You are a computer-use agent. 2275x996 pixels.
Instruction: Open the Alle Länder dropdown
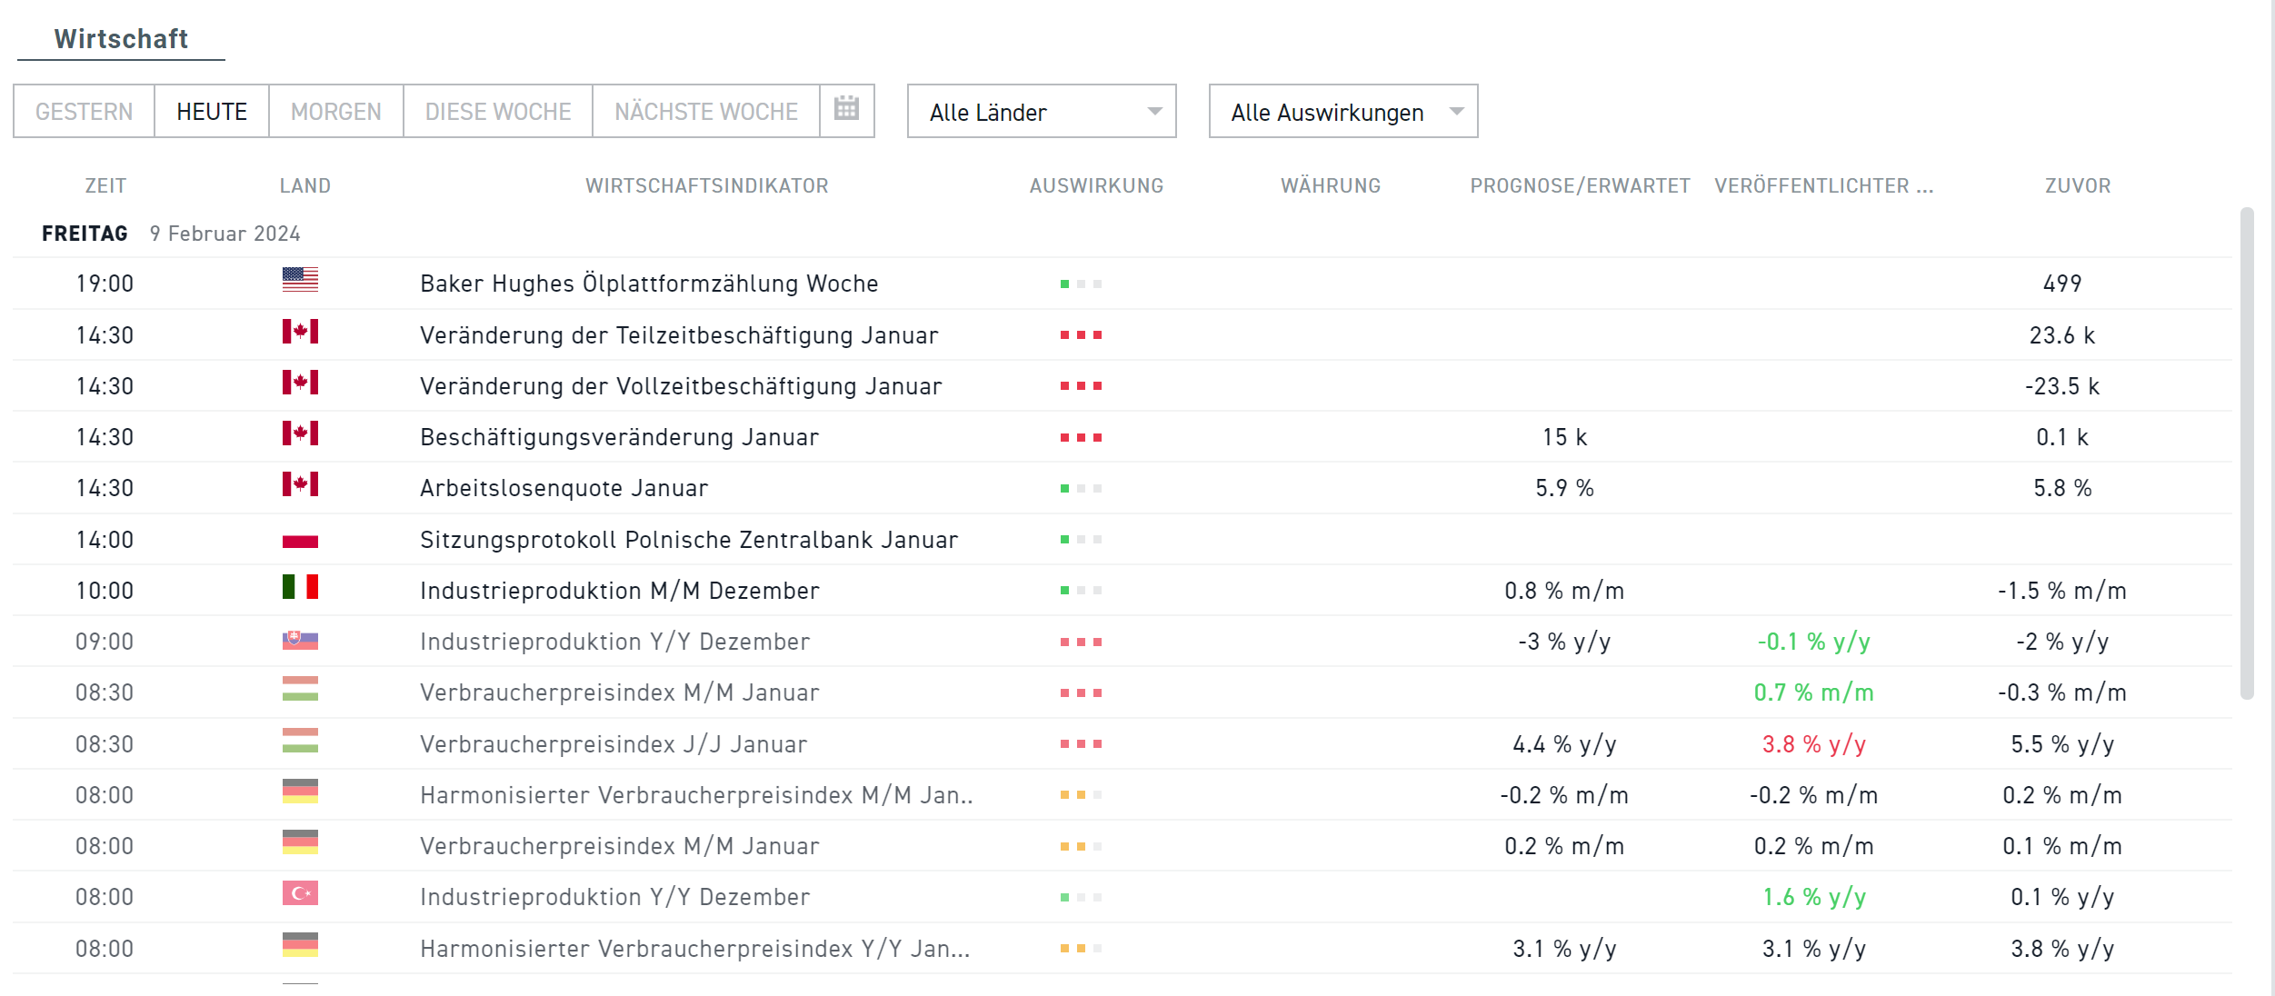(1042, 111)
